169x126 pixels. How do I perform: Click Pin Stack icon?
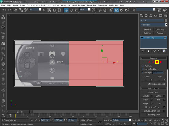point(143,51)
